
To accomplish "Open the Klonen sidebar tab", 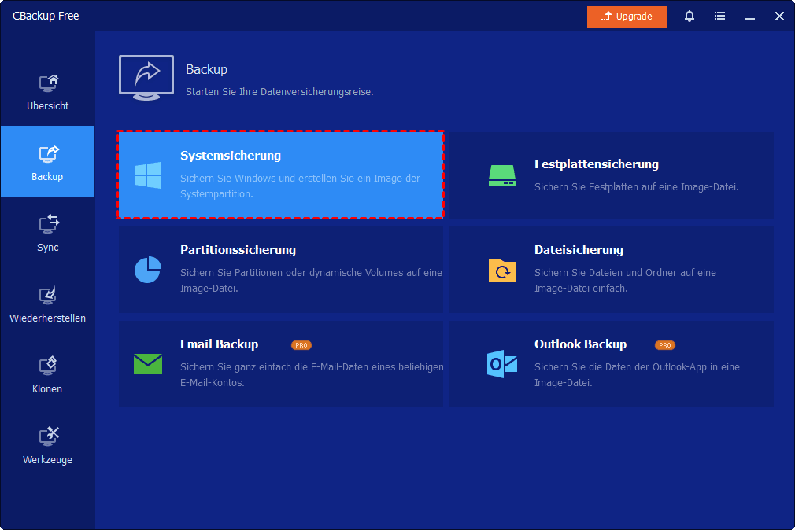I will (48, 375).
